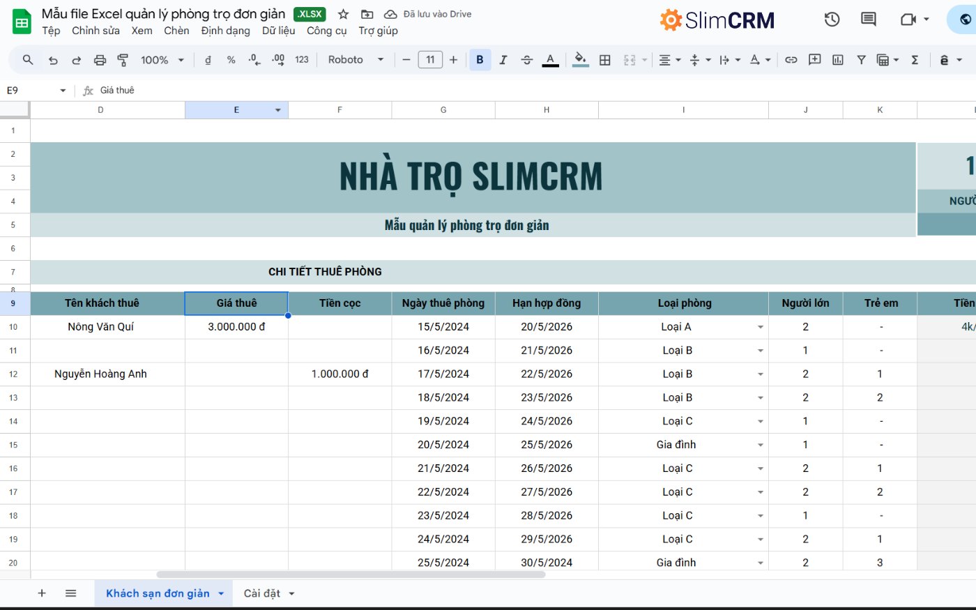The height and width of the screenshot is (610, 976).
Task: Toggle bold formatting off
Action: (x=480, y=60)
